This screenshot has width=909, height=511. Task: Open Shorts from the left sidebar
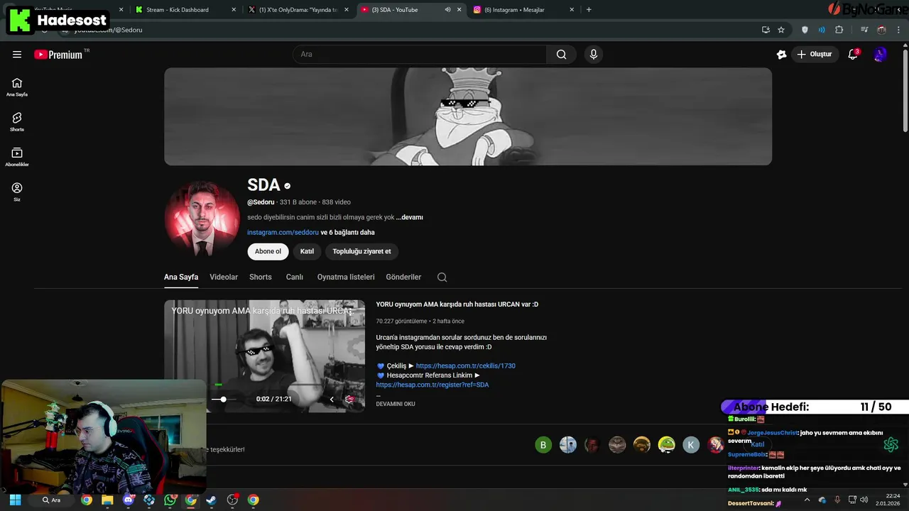coord(17,122)
